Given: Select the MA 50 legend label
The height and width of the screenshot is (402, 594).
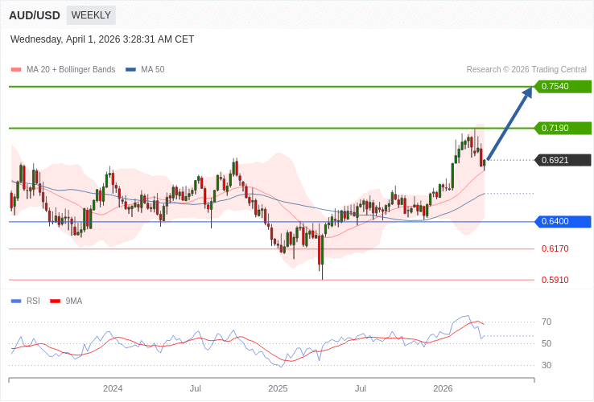Looking at the screenshot, I should pyautogui.click(x=152, y=70).
